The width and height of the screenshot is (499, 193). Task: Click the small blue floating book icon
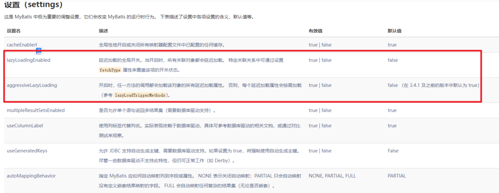39,51
